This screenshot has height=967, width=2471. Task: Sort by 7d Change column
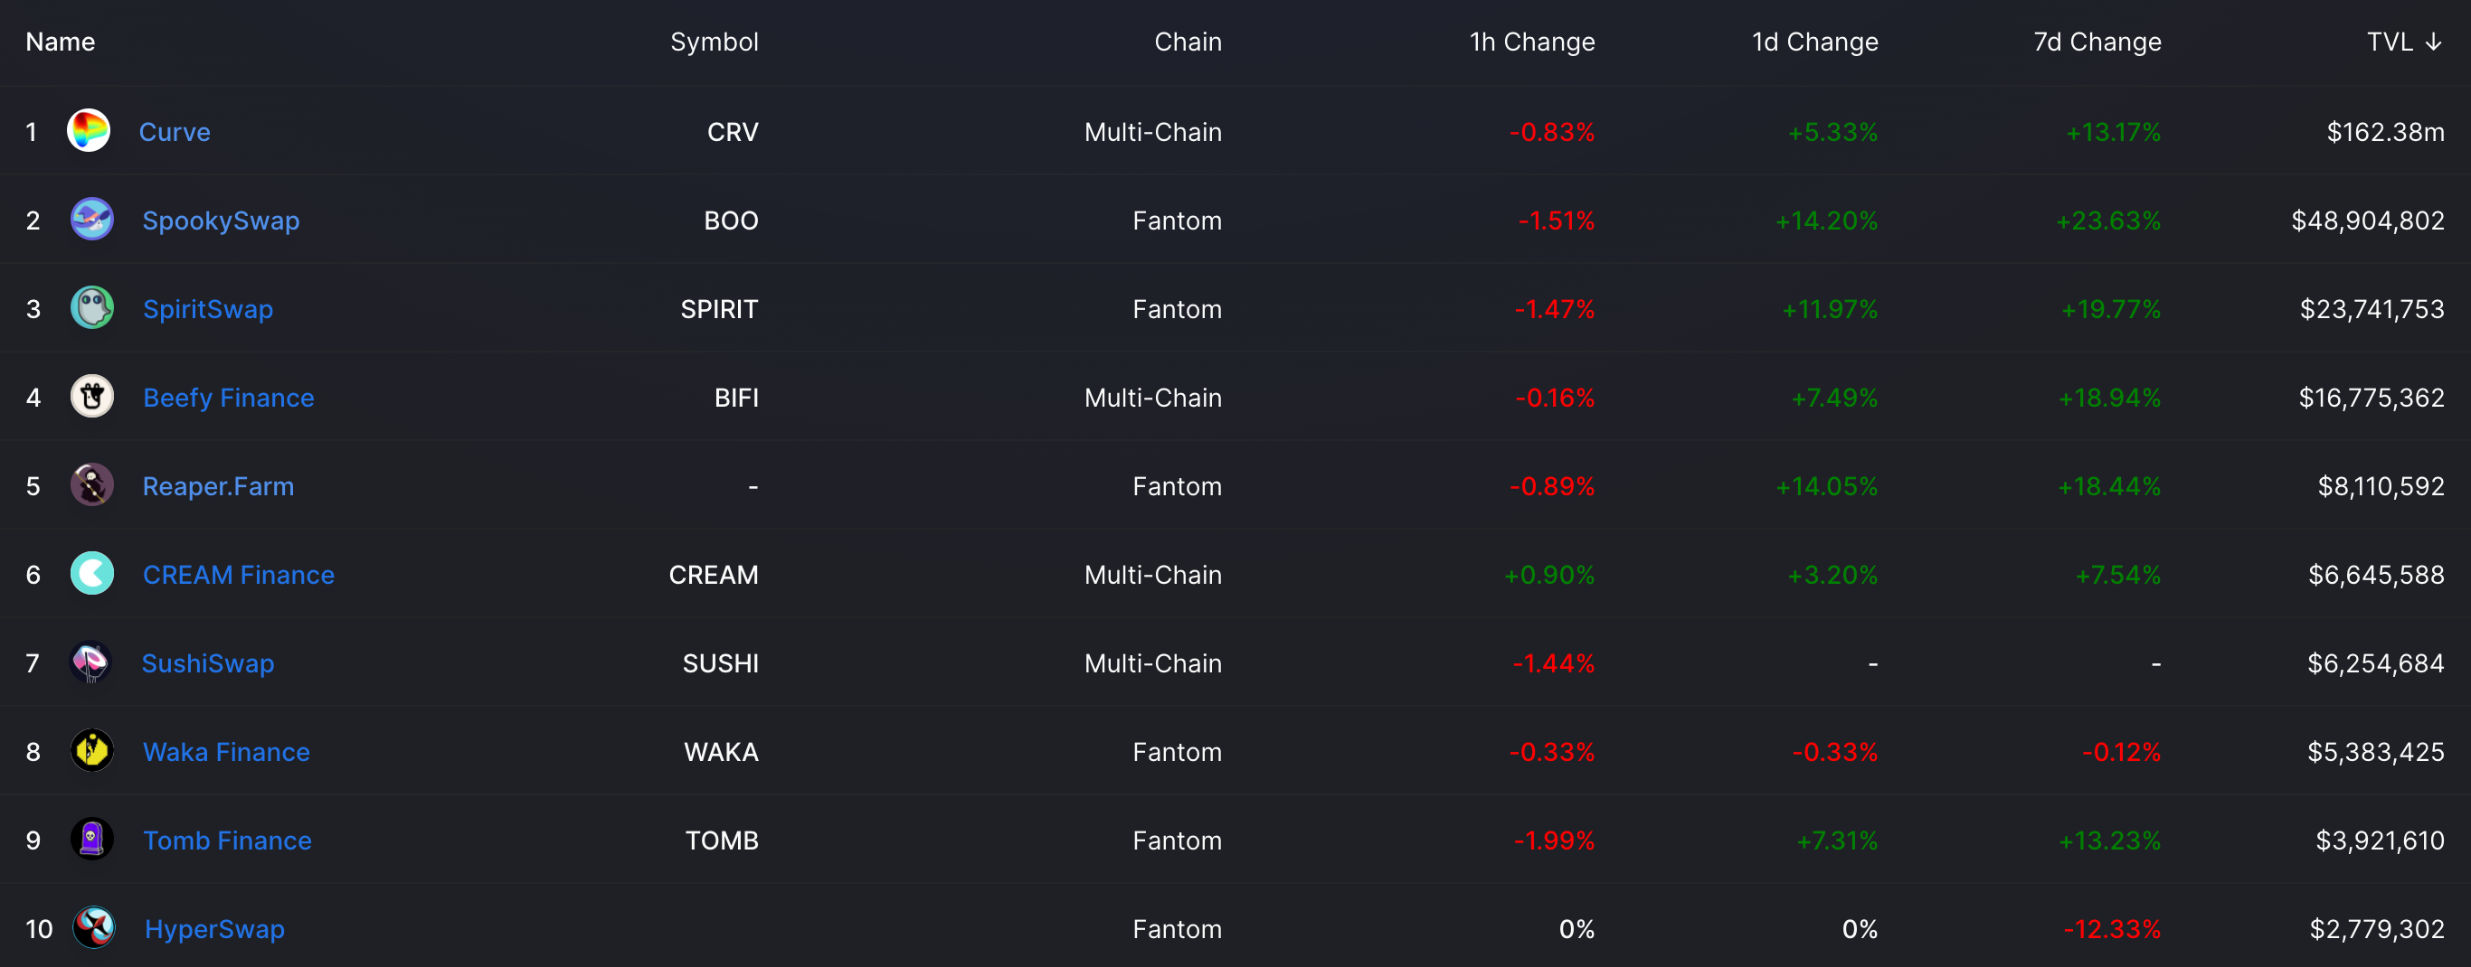pos(2097,42)
